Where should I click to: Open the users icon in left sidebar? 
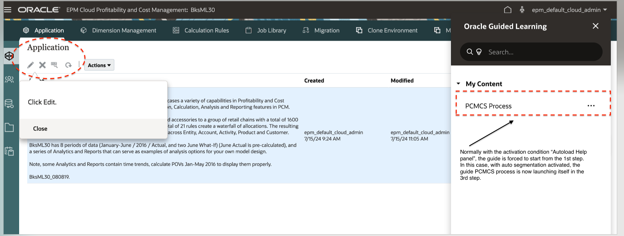click(9, 80)
